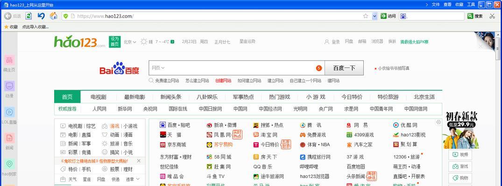Click the 视频 right sidebar button

pos(460,155)
